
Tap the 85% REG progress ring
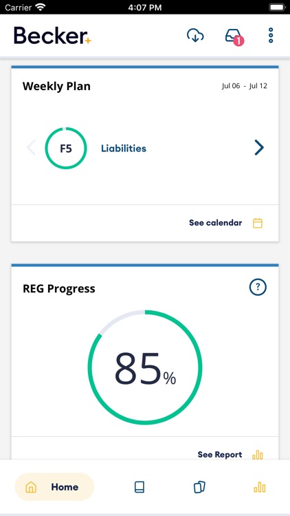(x=145, y=367)
